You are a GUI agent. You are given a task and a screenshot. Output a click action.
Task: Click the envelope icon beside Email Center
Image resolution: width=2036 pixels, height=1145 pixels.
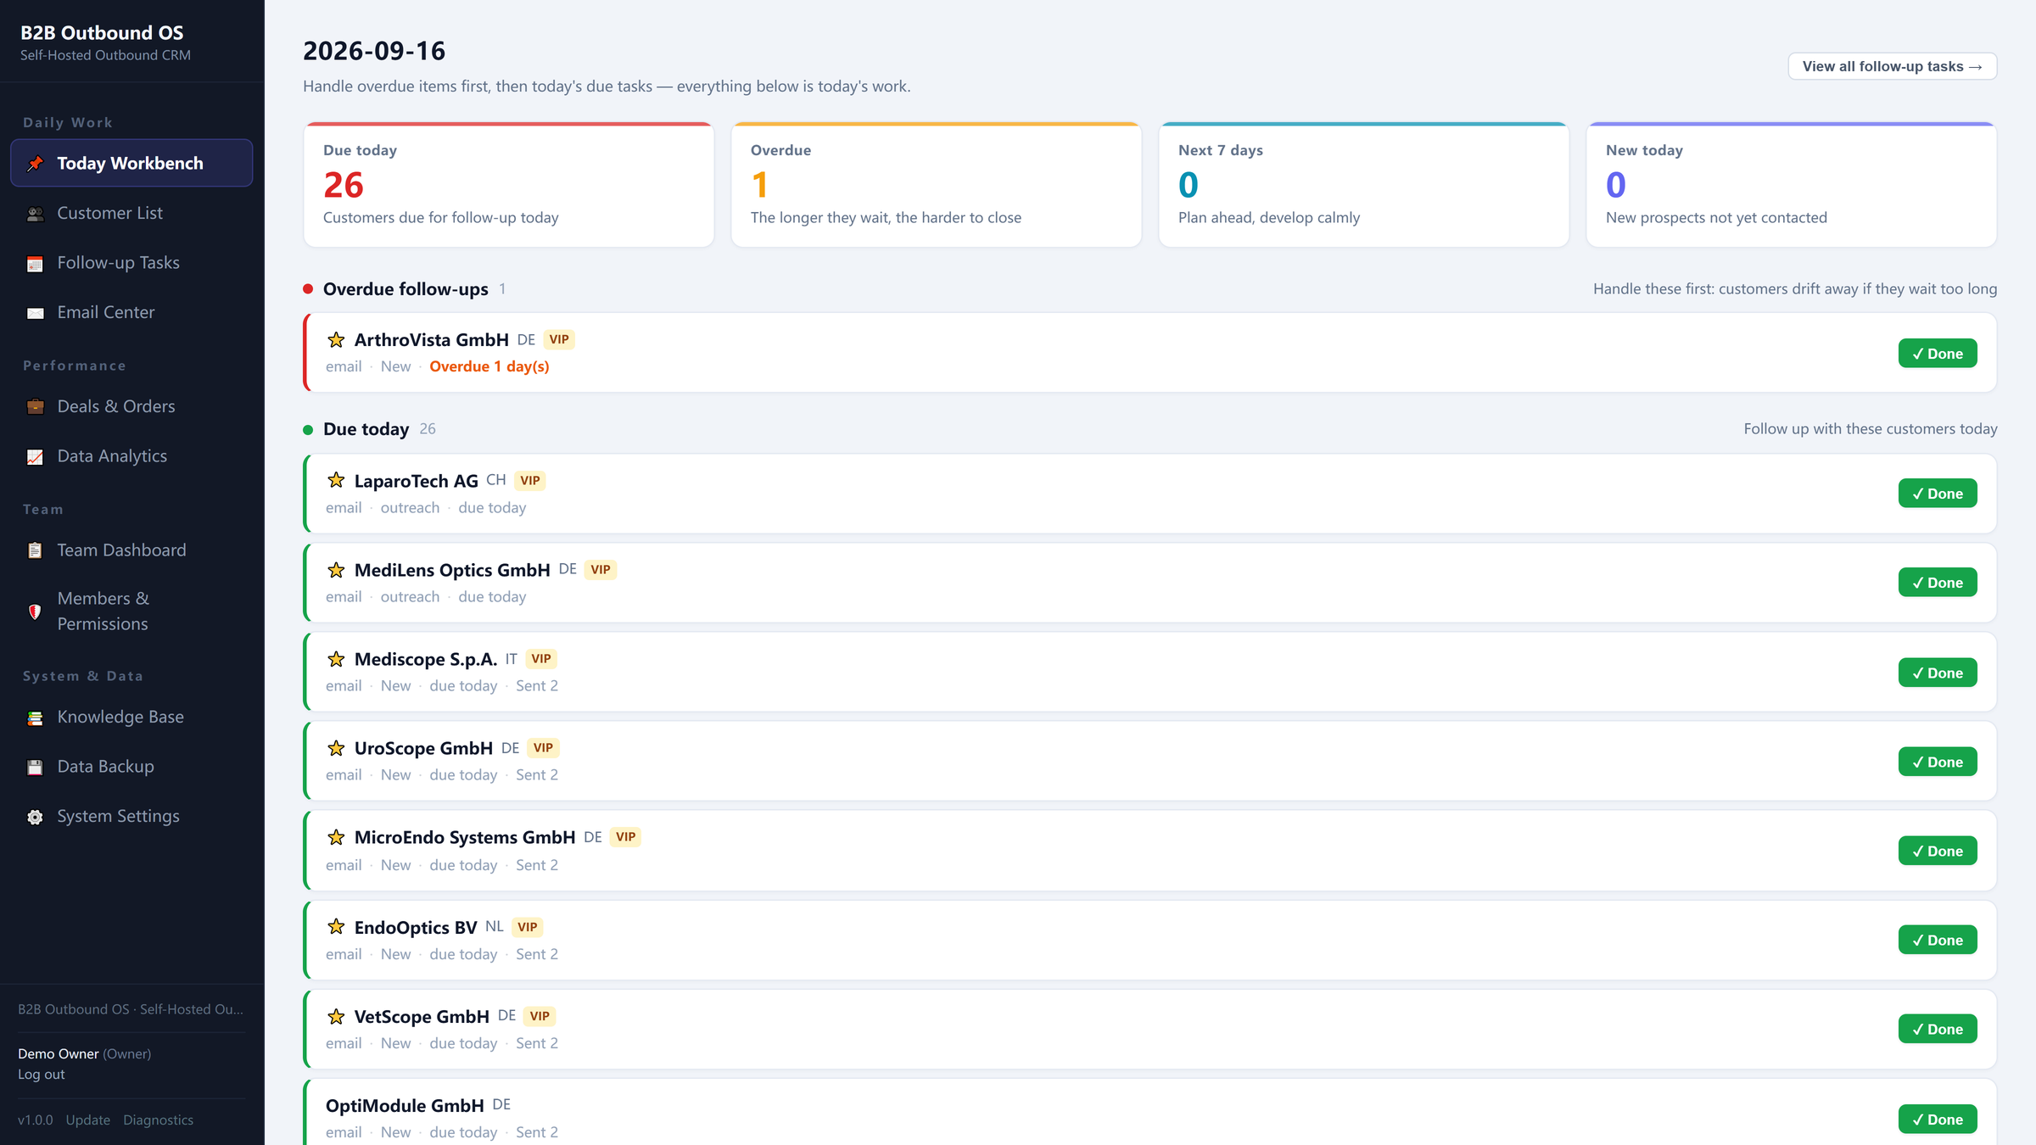tap(35, 313)
